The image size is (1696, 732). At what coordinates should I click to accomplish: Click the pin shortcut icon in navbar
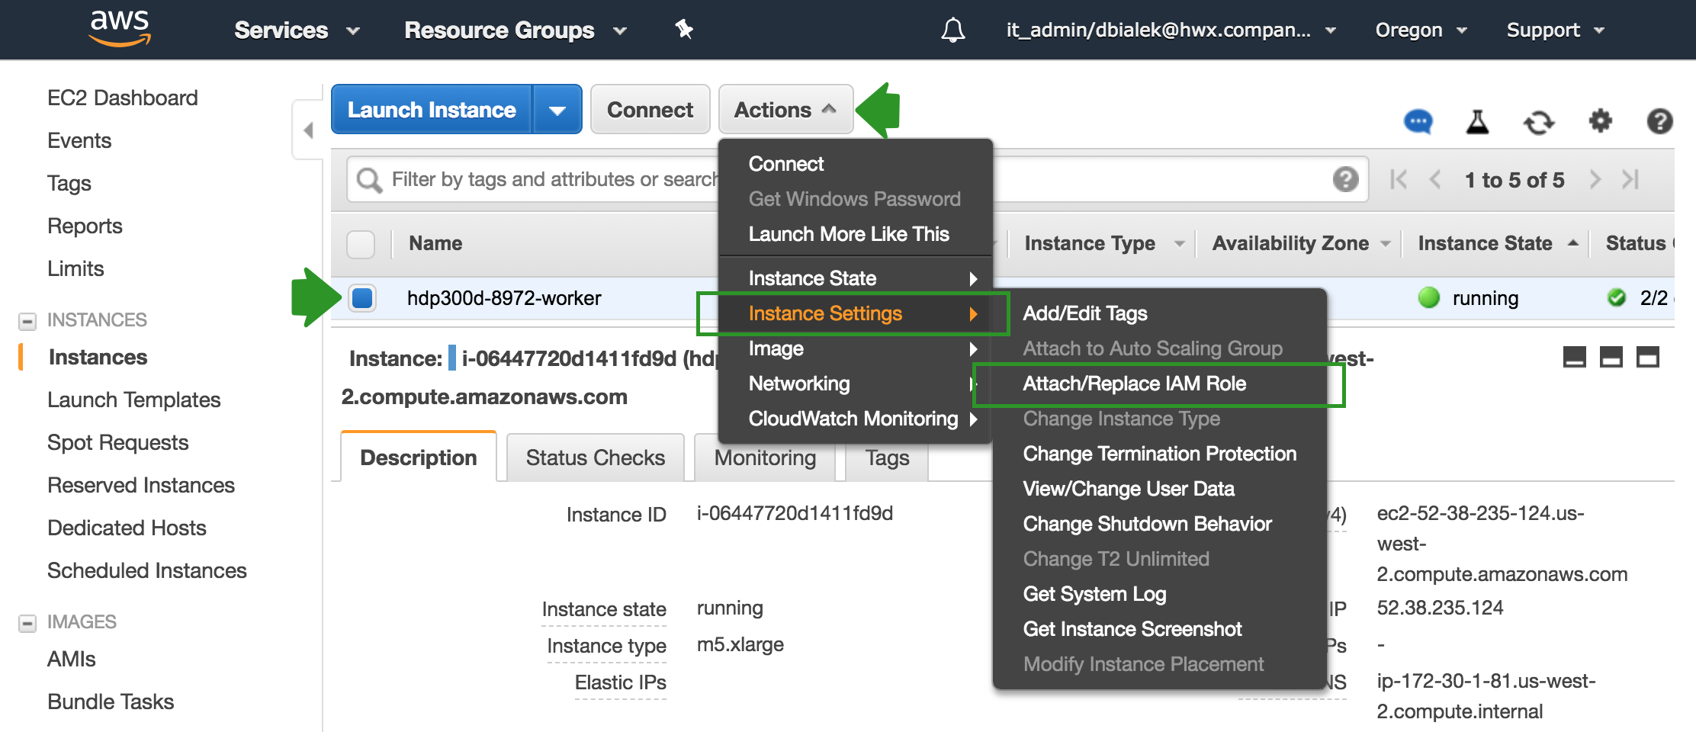(x=684, y=30)
